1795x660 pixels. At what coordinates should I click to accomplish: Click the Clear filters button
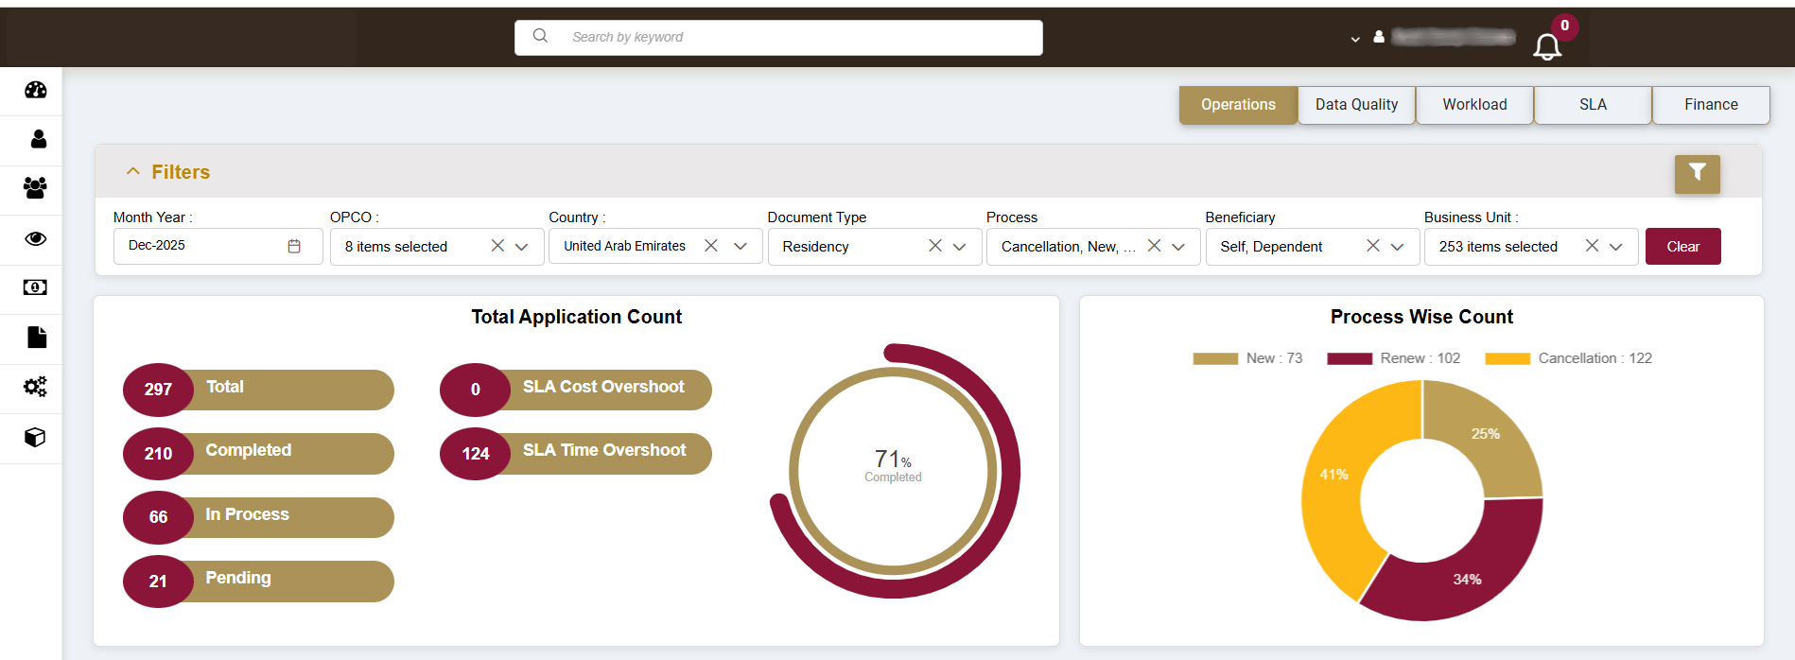point(1682,246)
